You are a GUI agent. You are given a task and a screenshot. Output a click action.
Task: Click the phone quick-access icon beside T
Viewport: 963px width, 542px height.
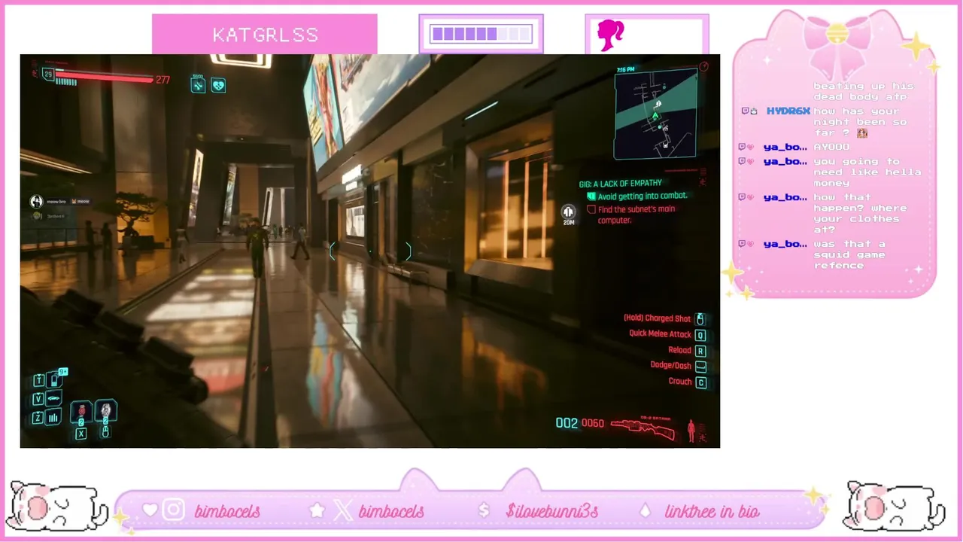pos(53,380)
